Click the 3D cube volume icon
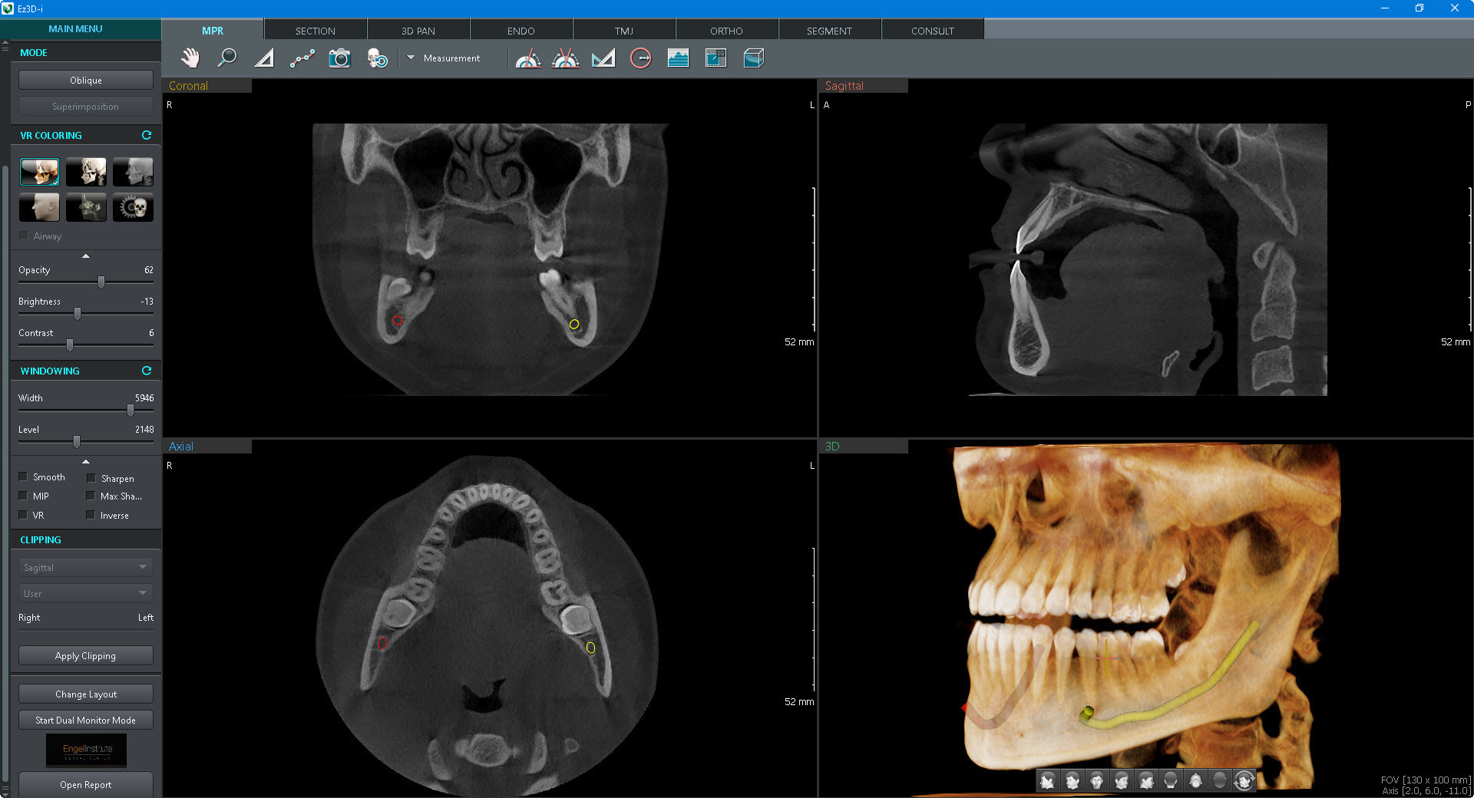The image size is (1474, 798). point(753,58)
